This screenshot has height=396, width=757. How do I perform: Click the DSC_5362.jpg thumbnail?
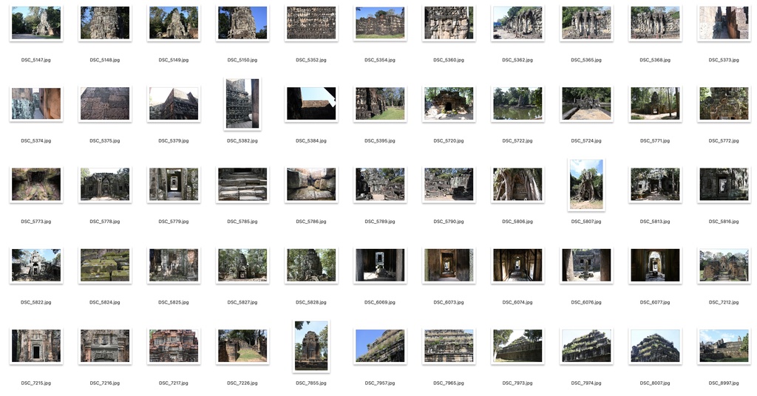point(517,23)
